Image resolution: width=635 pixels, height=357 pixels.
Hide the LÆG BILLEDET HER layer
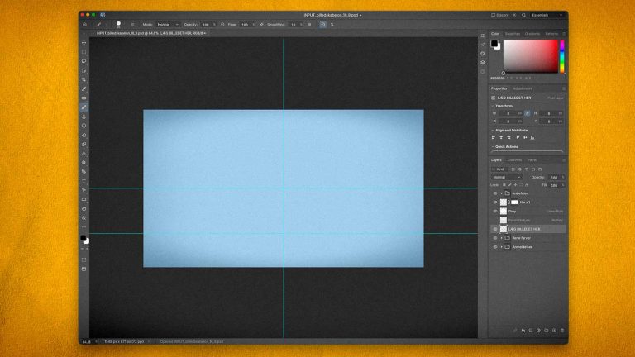[495, 229]
